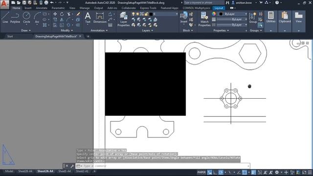Expand the Layers panel dropdown
Viewport: 313px width, 176px height.
click(147, 30)
